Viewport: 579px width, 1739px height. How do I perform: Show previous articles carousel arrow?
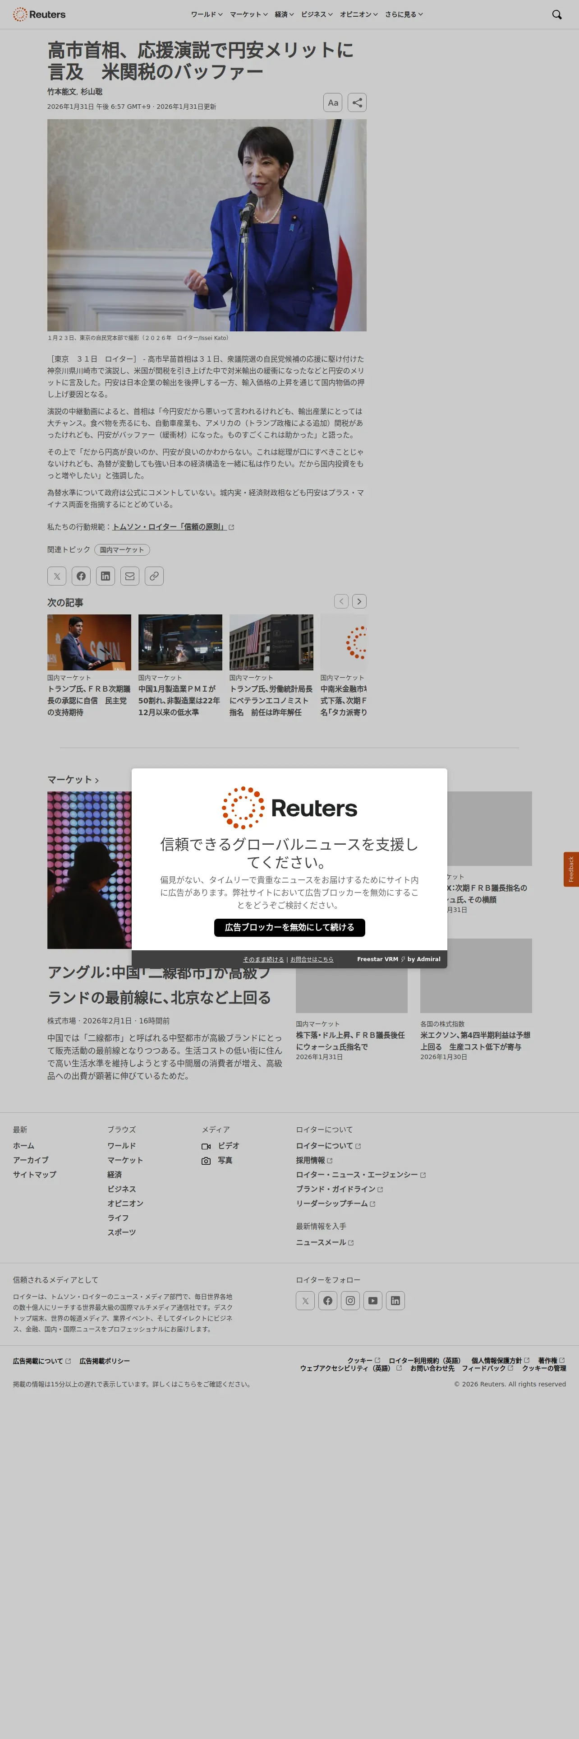coord(342,601)
